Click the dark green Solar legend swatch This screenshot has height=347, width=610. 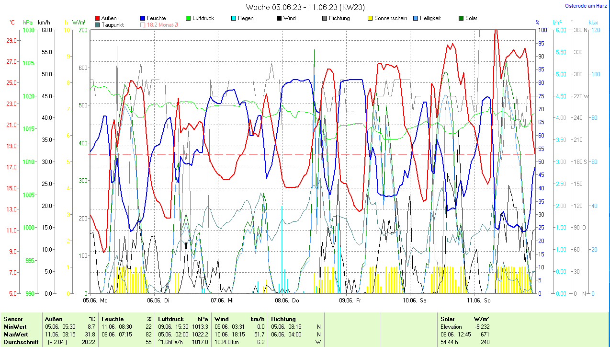coord(461,18)
